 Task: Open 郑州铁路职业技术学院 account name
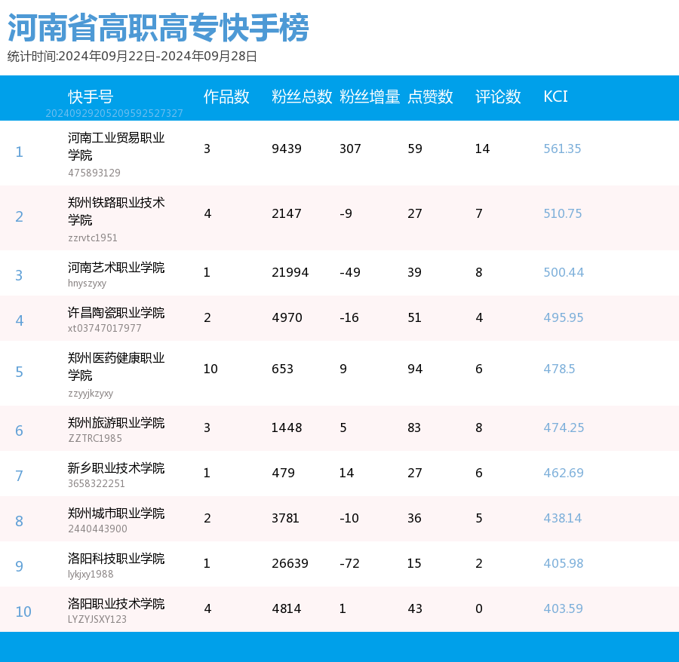point(116,211)
